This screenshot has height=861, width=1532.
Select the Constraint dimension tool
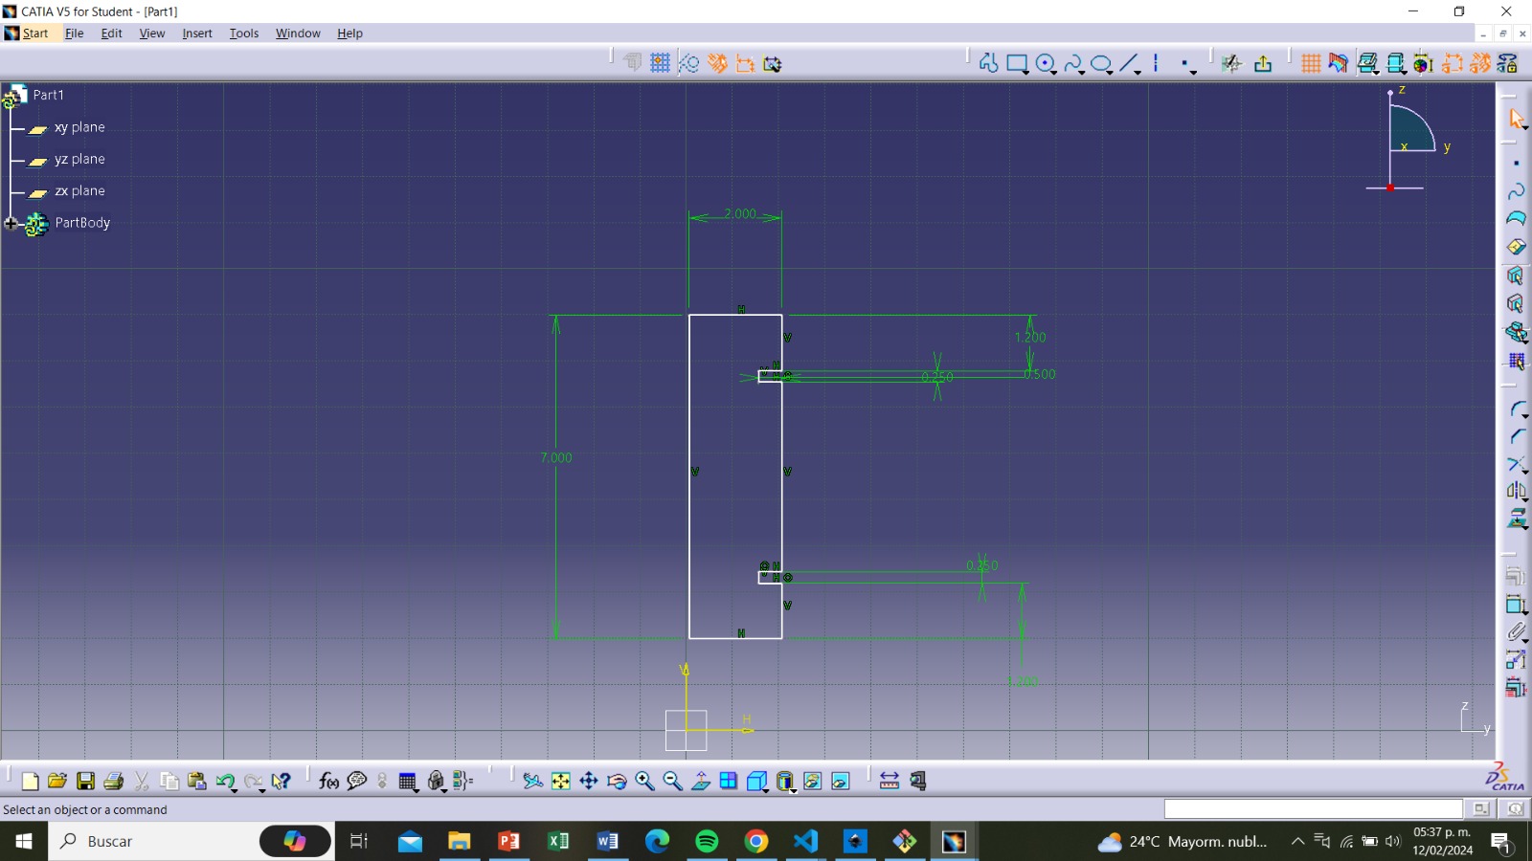[1517, 605]
